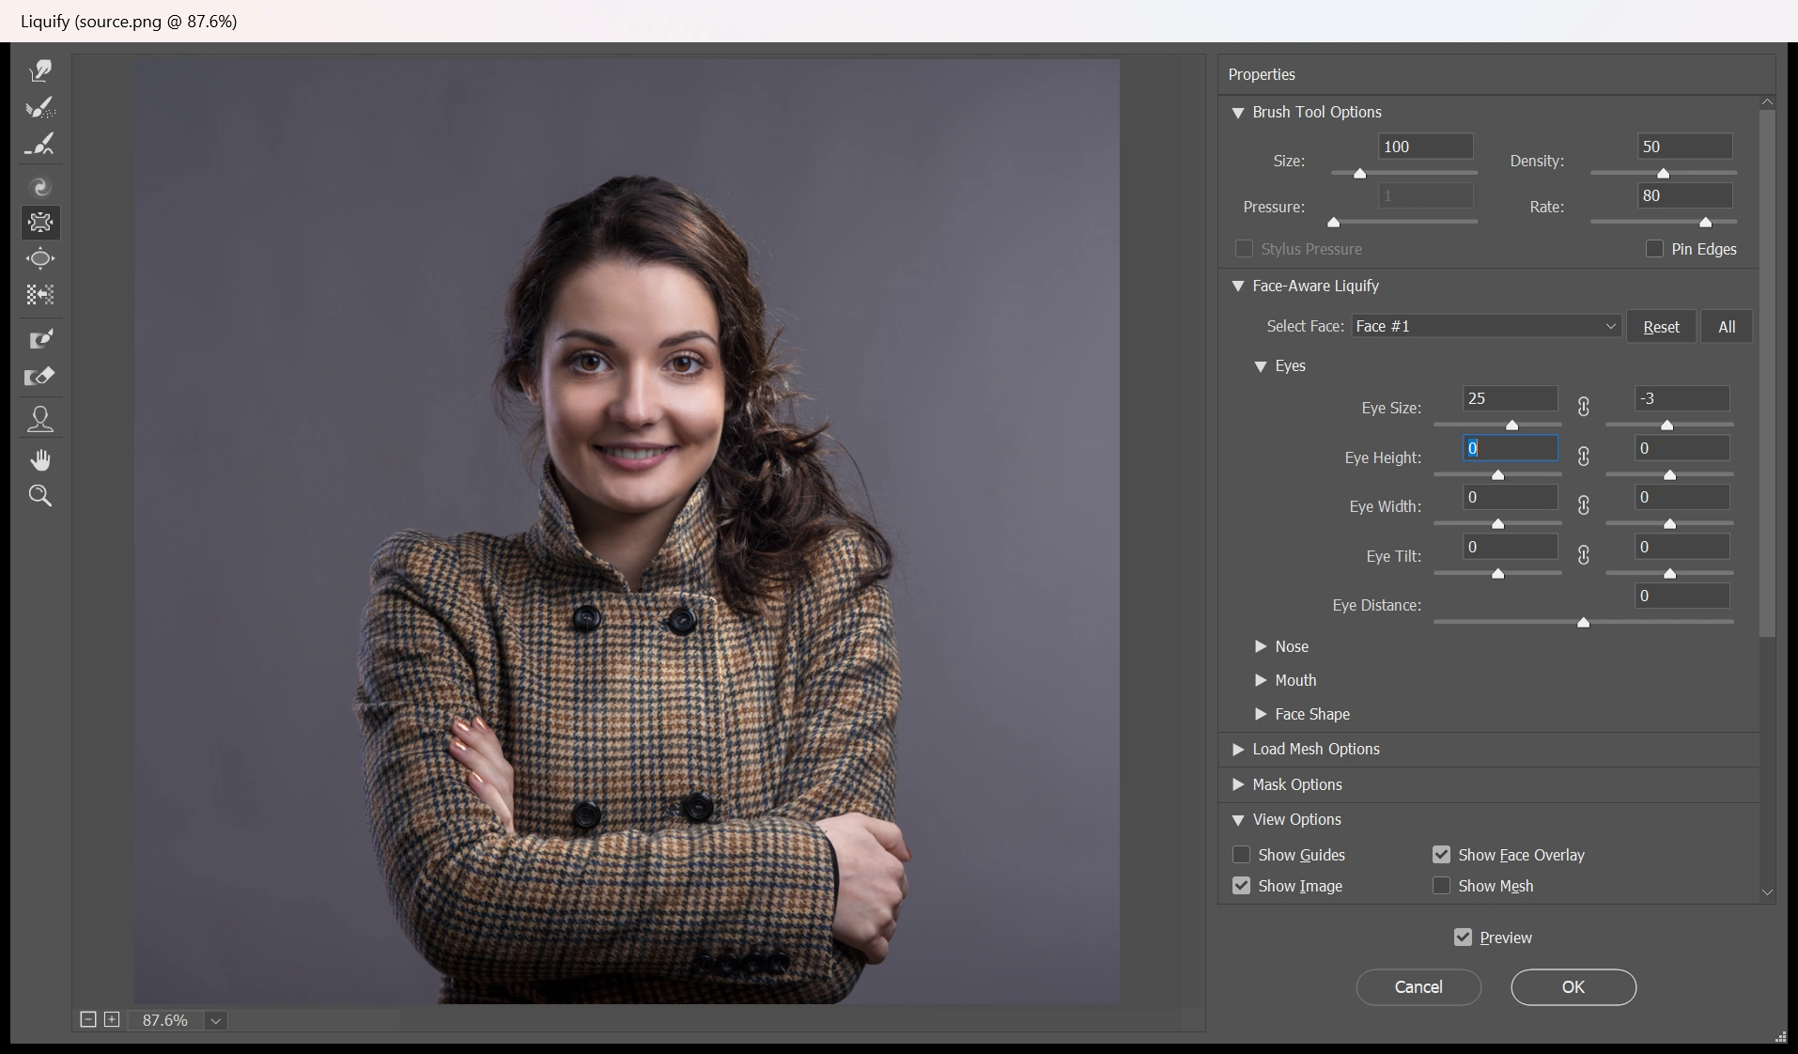Select the Smooth tool
This screenshot has height=1054, width=1798.
40,144
